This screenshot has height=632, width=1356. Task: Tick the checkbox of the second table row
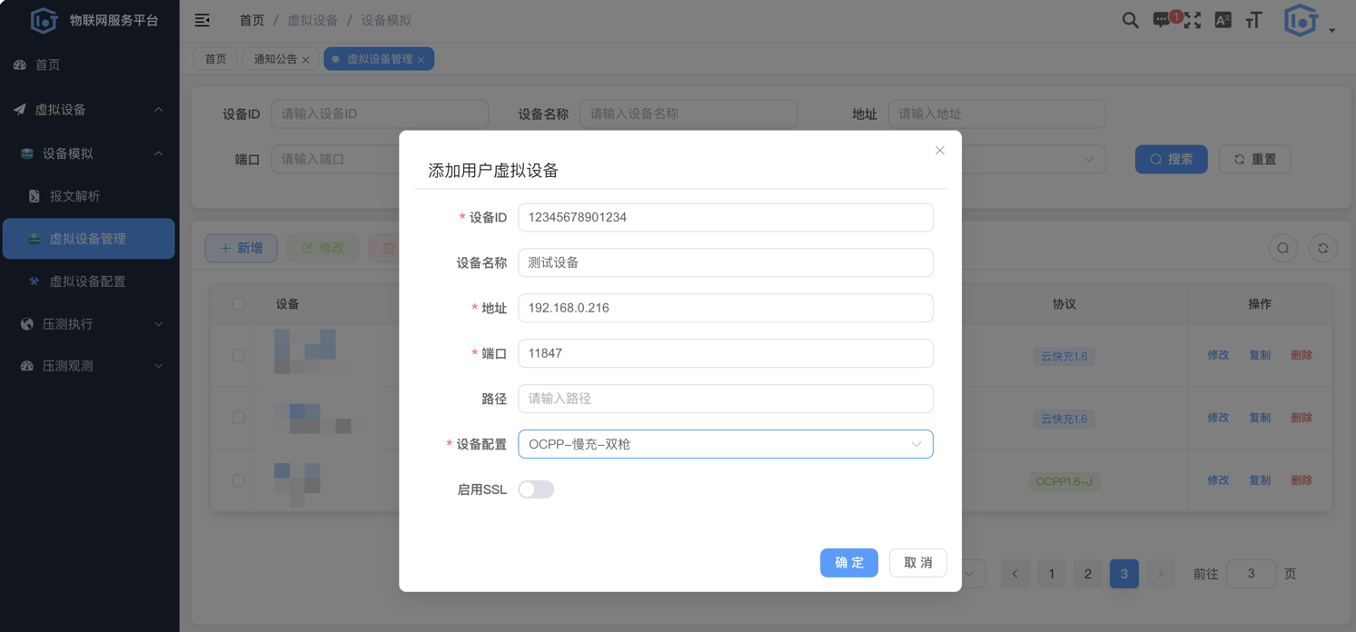coord(238,418)
